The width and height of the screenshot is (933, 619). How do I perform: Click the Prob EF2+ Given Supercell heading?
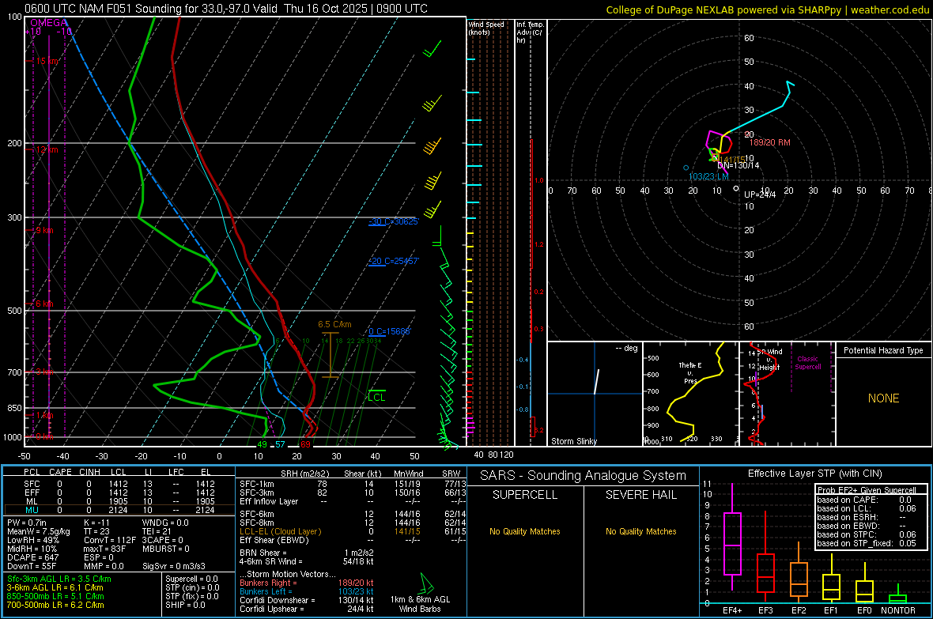(867, 490)
